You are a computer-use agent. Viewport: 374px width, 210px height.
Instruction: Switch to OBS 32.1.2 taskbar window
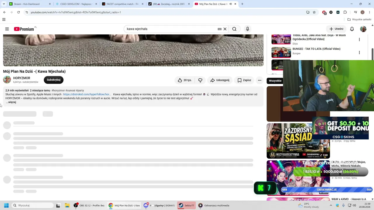coord(89,205)
